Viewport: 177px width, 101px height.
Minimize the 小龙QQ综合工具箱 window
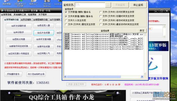pyautogui.click(x=156, y=11)
